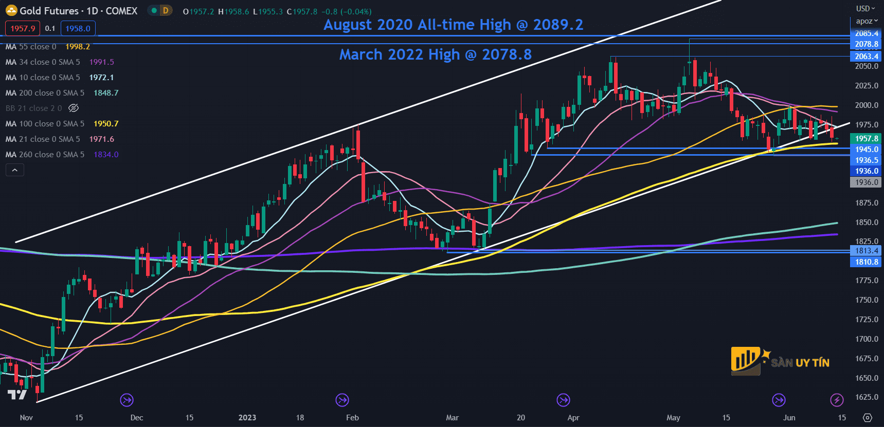Click the event marker icon before June
The width and height of the screenshot is (884, 427).
[x=779, y=400]
